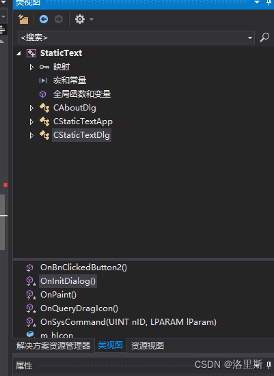The height and width of the screenshot is (376, 274).
Task: Select the 宏和常量 item
Action: click(70, 81)
